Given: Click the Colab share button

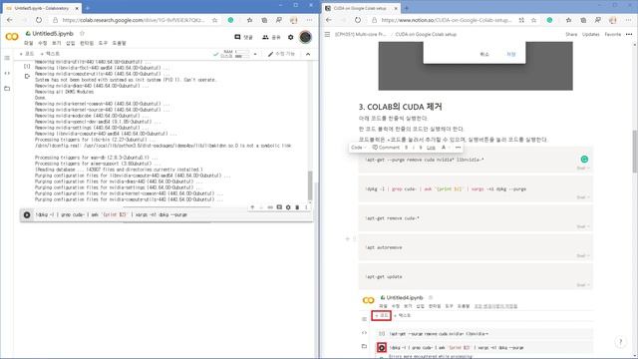Looking at the screenshot, I should pyautogui.click(x=272, y=37).
